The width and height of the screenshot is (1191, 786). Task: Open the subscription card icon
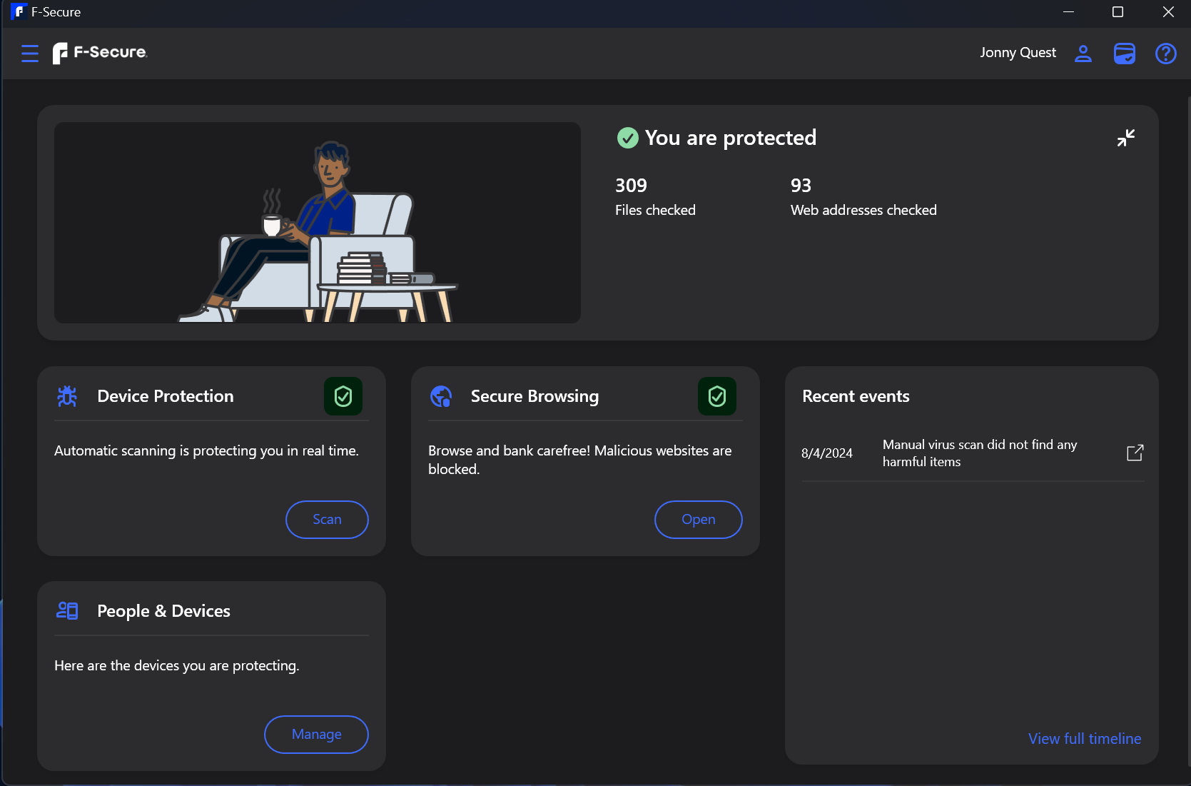pyautogui.click(x=1124, y=54)
